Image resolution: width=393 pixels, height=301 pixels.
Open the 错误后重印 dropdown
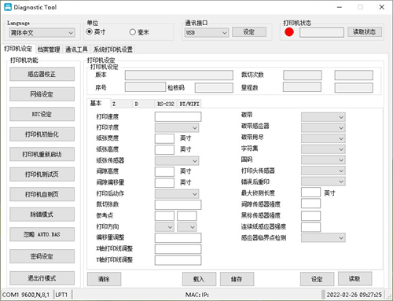tap(323, 182)
